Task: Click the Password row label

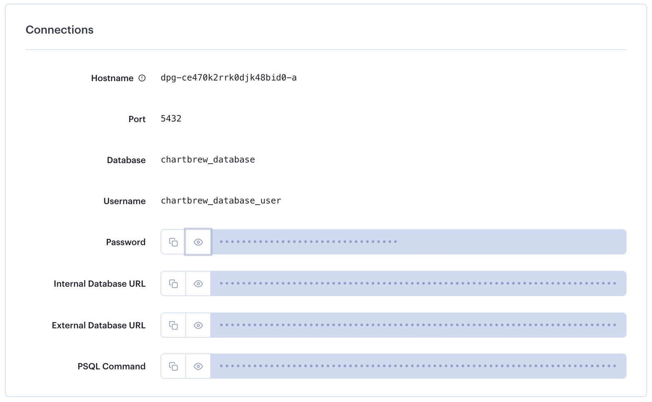Action: [x=126, y=242]
